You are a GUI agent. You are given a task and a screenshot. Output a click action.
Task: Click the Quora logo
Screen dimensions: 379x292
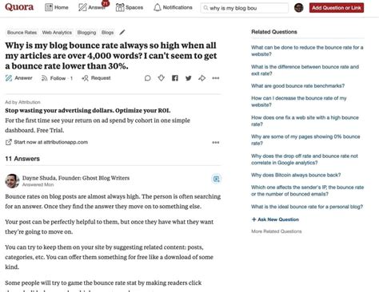[19, 7]
